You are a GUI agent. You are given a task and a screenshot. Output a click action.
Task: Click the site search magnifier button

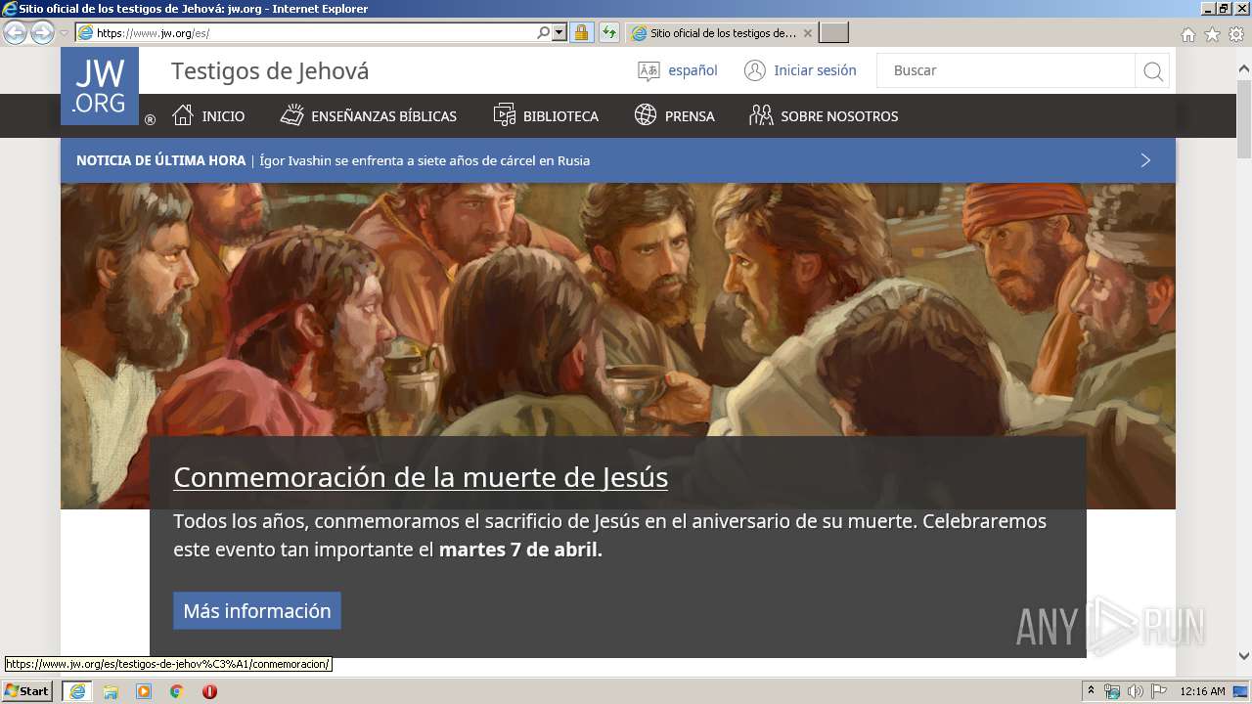click(x=1153, y=70)
